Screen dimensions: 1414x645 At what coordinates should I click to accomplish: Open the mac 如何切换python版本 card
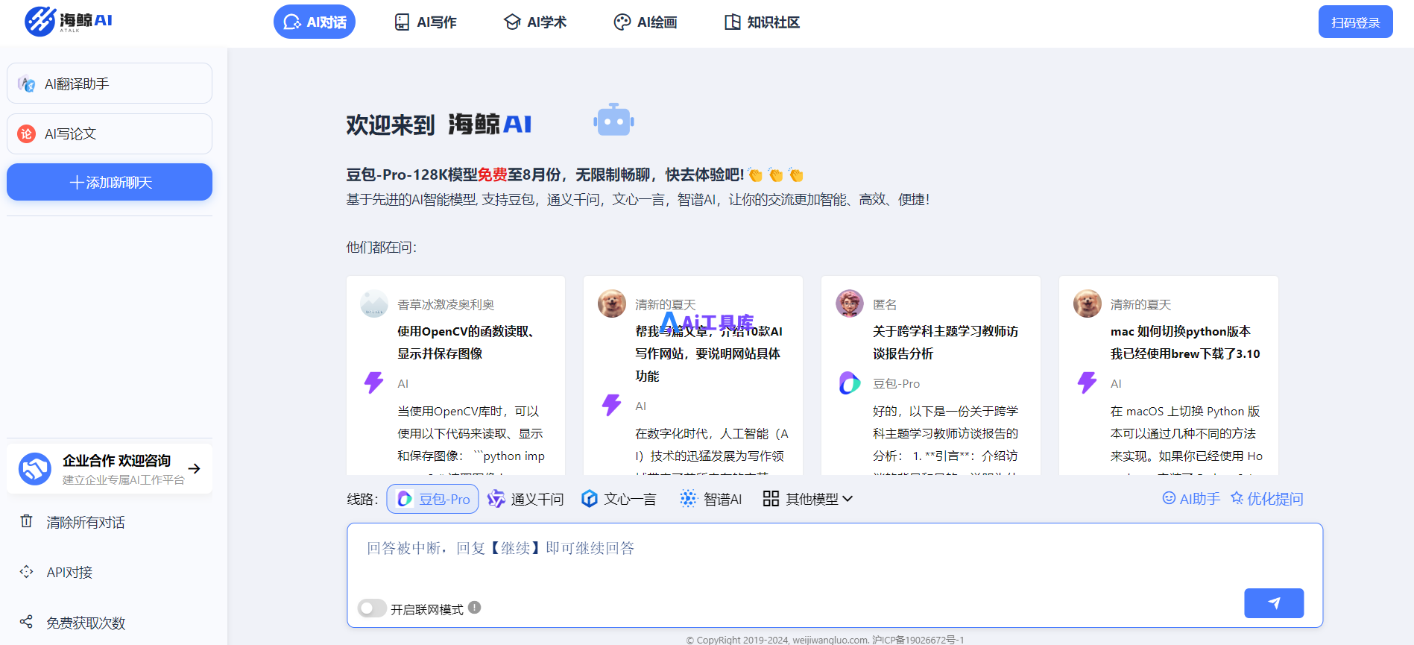[x=1185, y=342]
